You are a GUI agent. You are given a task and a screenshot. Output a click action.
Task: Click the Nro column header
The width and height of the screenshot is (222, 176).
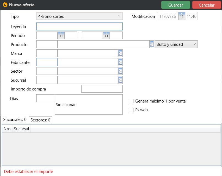(7, 129)
